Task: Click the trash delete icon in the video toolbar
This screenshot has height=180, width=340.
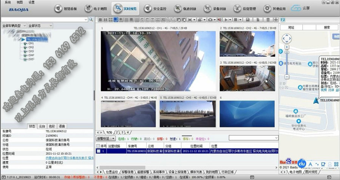Action: (268, 19)
